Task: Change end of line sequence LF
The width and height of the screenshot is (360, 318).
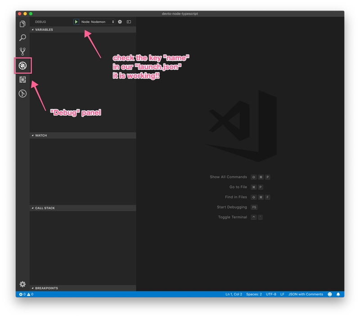Action: tap(283, 294)
